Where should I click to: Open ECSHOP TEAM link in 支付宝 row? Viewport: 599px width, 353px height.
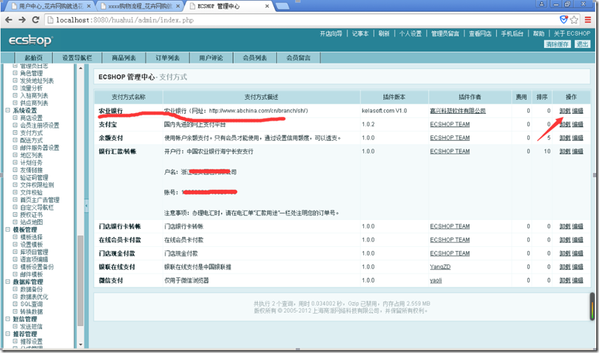(x=450, y=124)
